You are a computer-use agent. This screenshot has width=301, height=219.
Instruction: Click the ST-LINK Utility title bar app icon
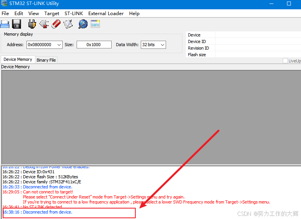[x=4, y=3]
